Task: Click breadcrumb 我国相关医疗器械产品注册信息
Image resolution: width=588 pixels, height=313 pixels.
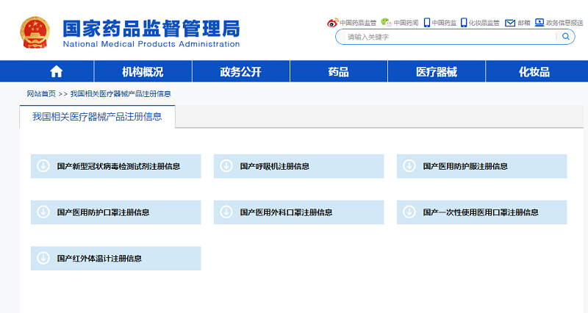Action: [121, 94]
